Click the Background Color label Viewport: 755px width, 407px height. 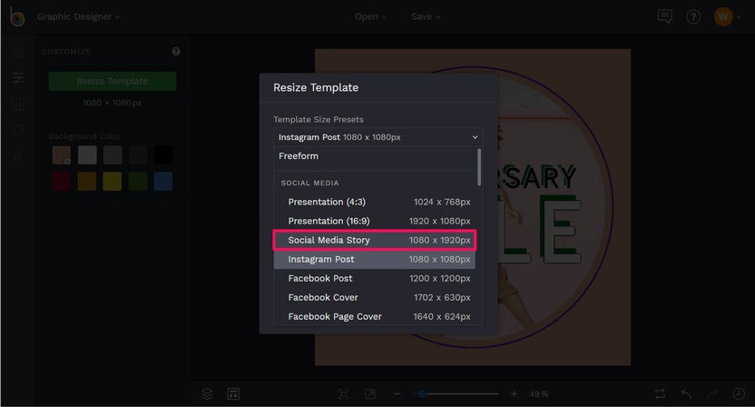coord(84,136)
